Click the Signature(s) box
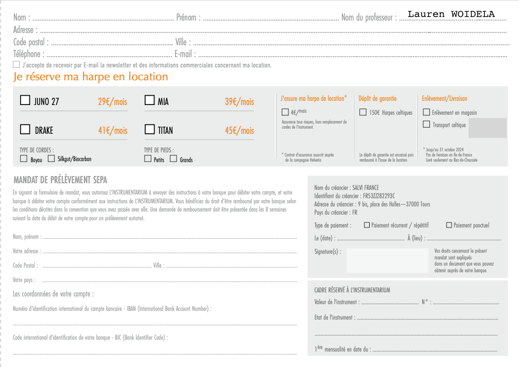This screenshot has width=519, height=367. click(387, 260)
